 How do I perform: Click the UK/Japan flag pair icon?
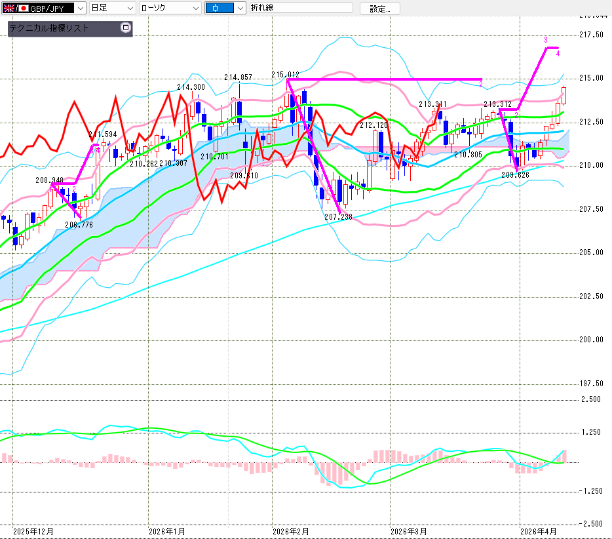[x=16, y=9]
